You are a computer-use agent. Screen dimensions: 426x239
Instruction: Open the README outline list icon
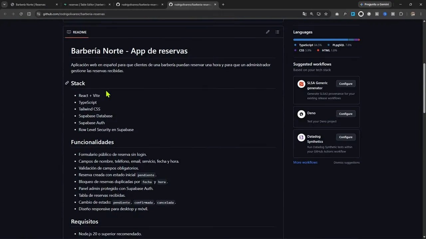point(277,32)
